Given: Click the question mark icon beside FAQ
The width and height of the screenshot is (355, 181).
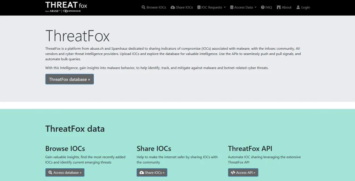Looking at the screenshot, I should pyautogui.click(x=263, y=7).
